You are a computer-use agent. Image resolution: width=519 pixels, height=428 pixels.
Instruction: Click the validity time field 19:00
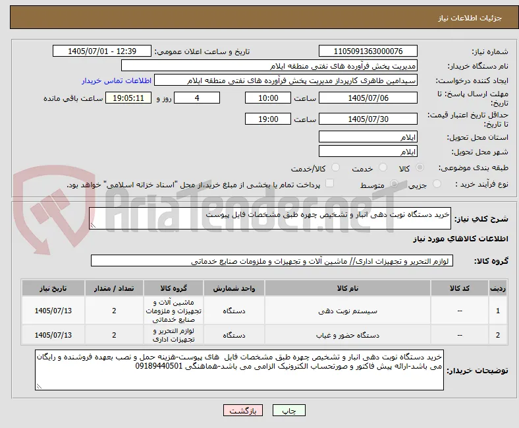coord(268,119)
